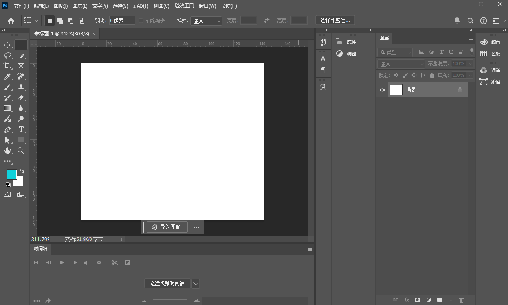Click the trash icon in Layers panel
The image size is (508, 305).
click(x=461, y=300)
